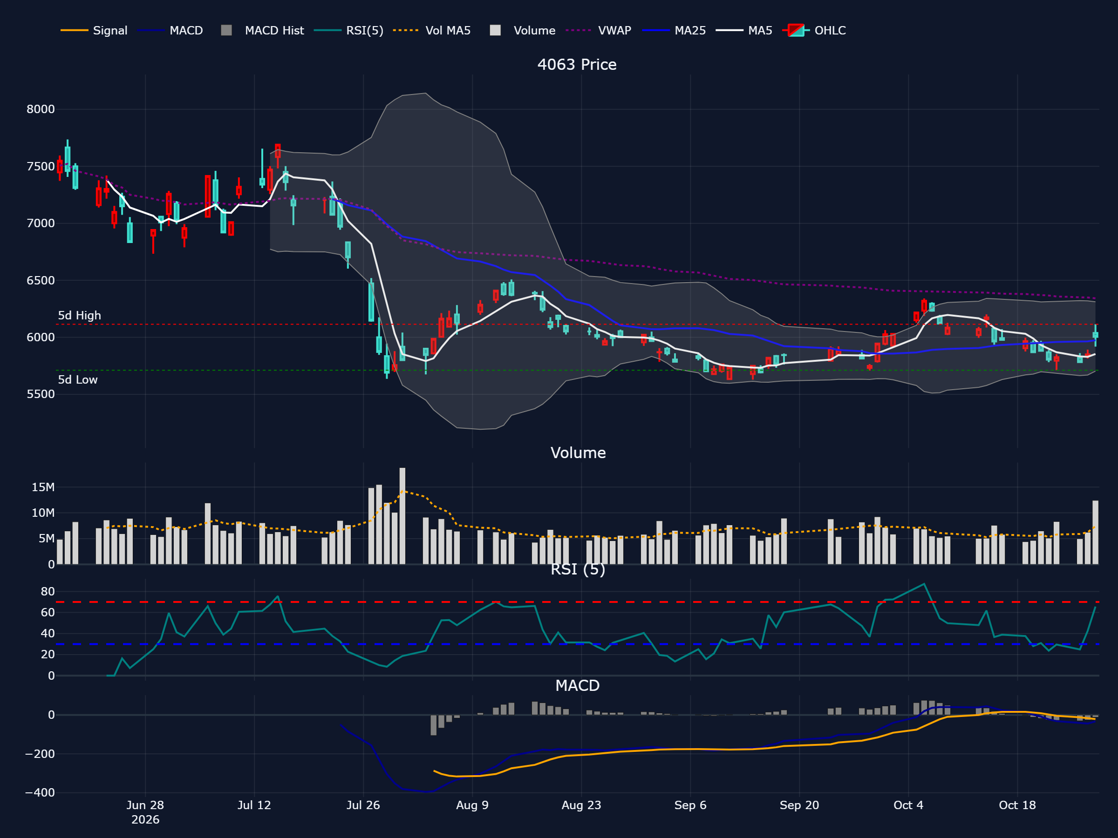Click the 'MACD' subplot title

click(577, 685)
